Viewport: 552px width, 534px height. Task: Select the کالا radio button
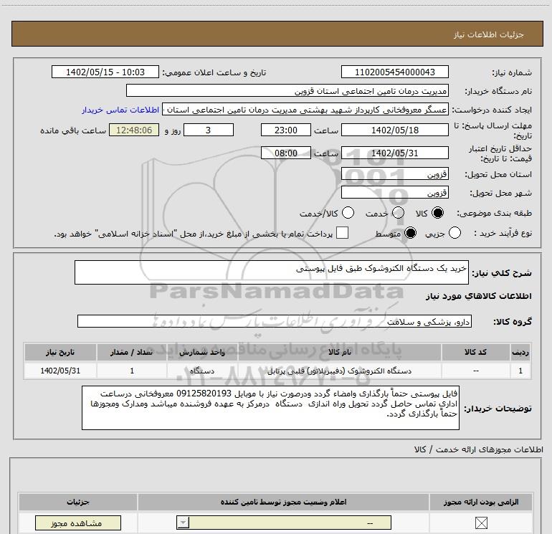(x=437, y=213)
